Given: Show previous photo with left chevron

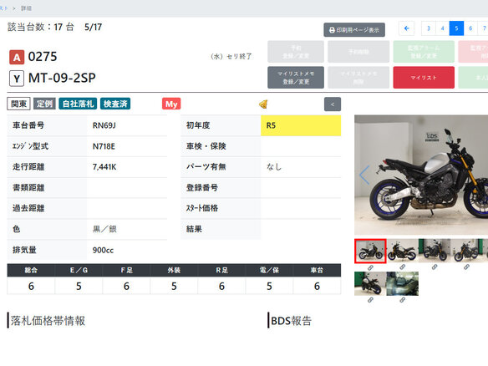Looking at the screenshot, I should 364,175.
